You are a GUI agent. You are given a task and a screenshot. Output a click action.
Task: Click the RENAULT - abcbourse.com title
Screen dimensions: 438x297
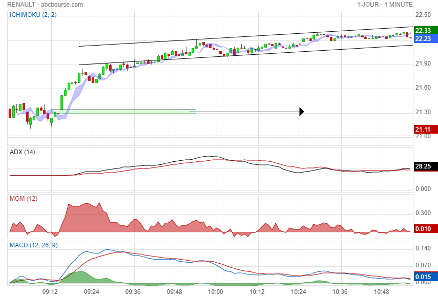[45, 5]
